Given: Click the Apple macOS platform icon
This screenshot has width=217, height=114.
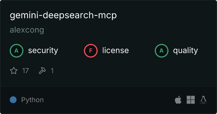Looking at the screenshot, I should (x=178, y=100).
